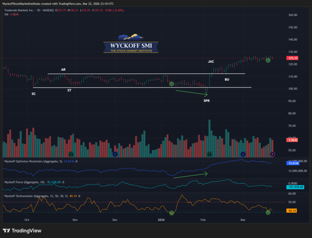Viewport: 312px width, 238px height.
Task: Select the SPR text annotation
Action: point(206,100)
